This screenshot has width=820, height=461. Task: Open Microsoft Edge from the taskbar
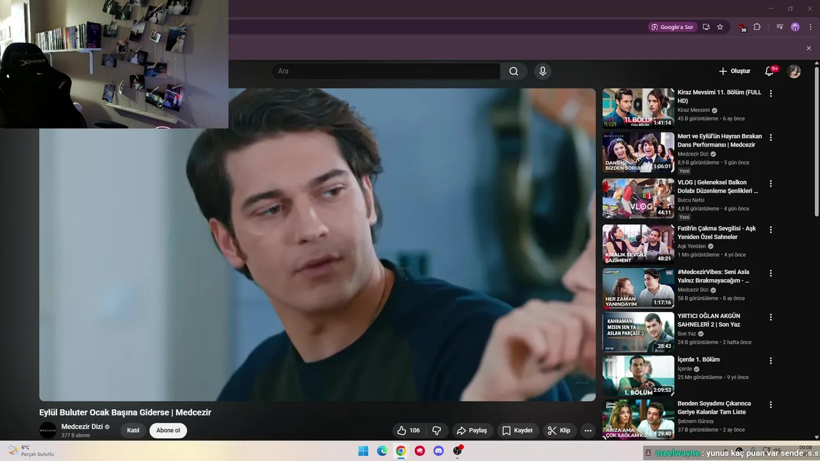[382, 451]
